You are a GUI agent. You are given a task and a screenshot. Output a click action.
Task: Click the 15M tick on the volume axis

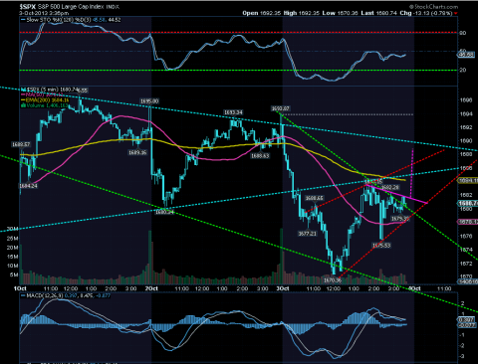click(13, 257)
